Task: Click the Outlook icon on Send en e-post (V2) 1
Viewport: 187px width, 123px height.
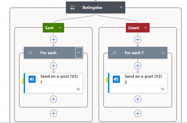Action: click(x=32, y=79)
